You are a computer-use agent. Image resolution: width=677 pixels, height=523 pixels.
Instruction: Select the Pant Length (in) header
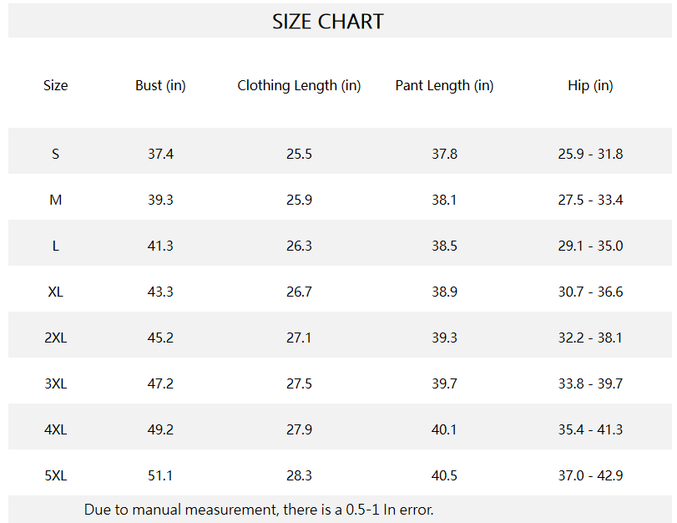click(444, 85)
